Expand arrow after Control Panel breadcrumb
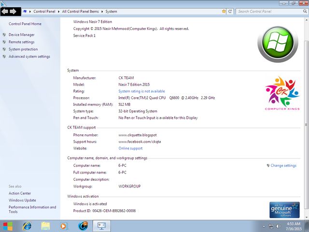 tap(59, 12)
